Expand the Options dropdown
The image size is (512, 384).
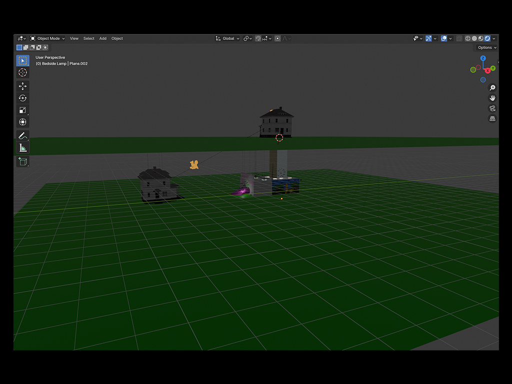point(485,47)
